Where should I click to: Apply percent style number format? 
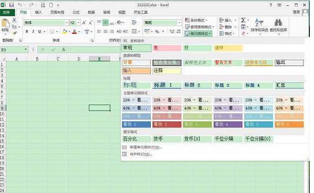[x=157, y=31]
